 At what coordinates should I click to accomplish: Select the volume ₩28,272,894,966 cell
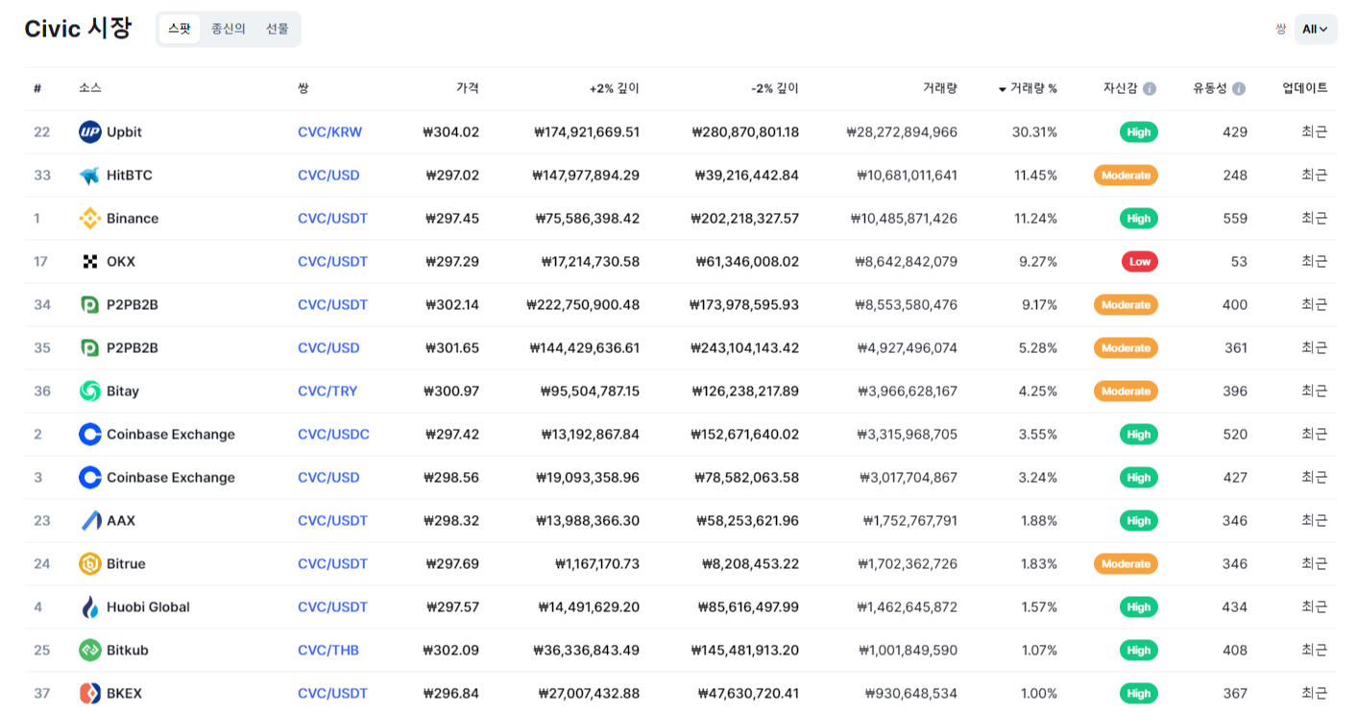point(902,132)
